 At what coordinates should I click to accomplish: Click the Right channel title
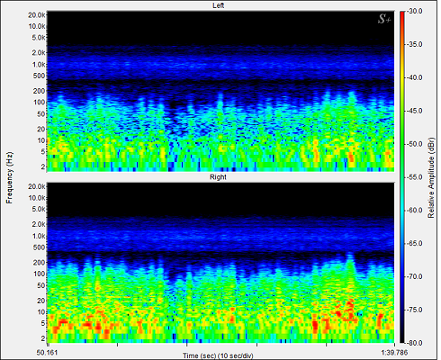pos(218,177)
